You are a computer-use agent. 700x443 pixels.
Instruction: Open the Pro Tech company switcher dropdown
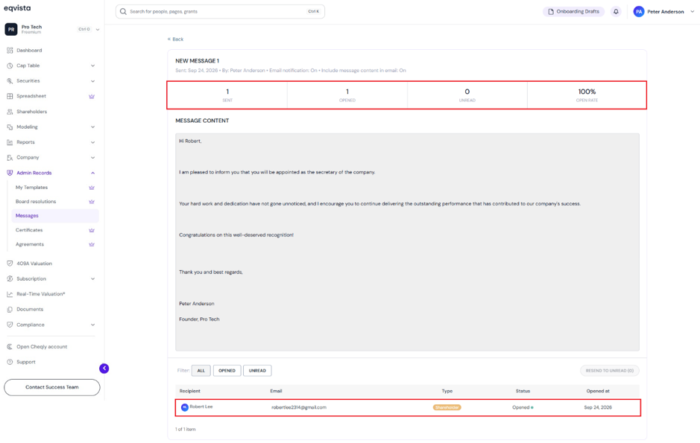pyautogui.click(x=98, y=30)
